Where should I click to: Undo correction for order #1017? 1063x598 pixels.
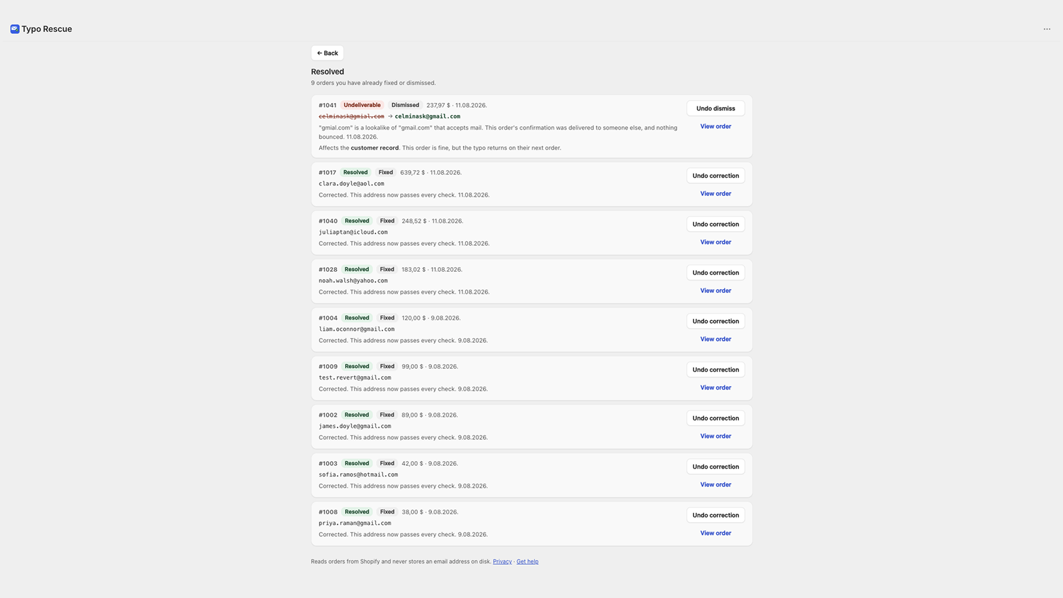pos(716,175)
